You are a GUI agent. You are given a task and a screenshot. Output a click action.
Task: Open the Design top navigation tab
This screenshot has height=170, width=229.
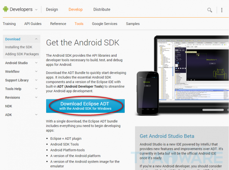click(52, 10)
